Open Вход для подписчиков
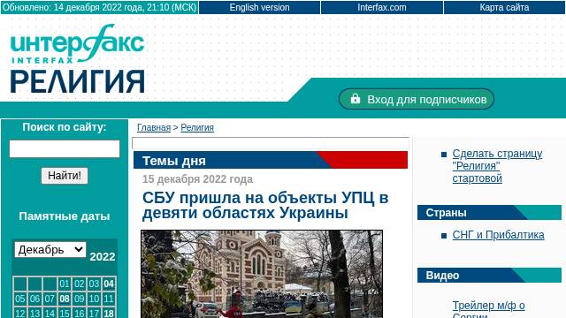The height and width of the screenshot is (318, 566). pyautogui.click(x=417, y=99)
